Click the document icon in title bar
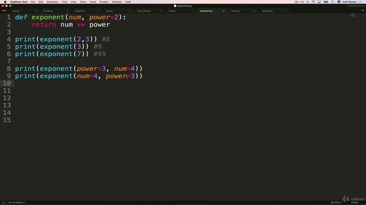Image resolution: width=366 pixels, height=205 pixels. pyautogui.click(x=175, y=6)
